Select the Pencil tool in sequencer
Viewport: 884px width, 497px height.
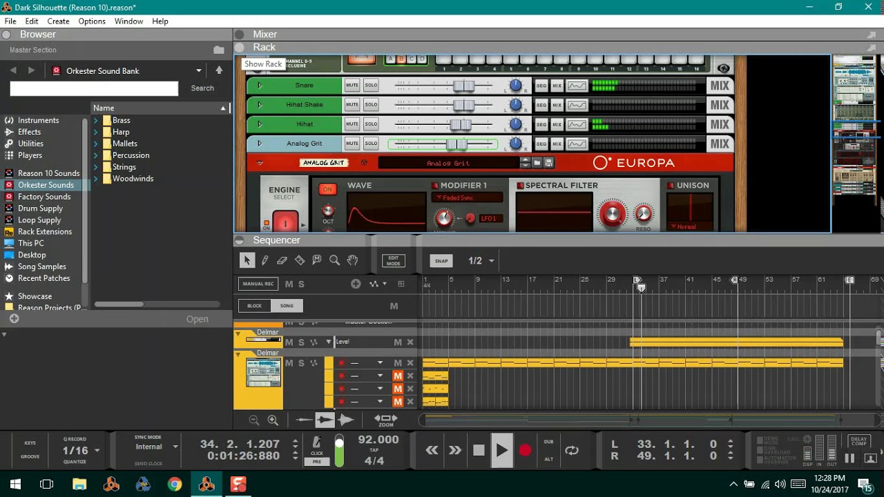pyautogui.click(x=265, y=260)
